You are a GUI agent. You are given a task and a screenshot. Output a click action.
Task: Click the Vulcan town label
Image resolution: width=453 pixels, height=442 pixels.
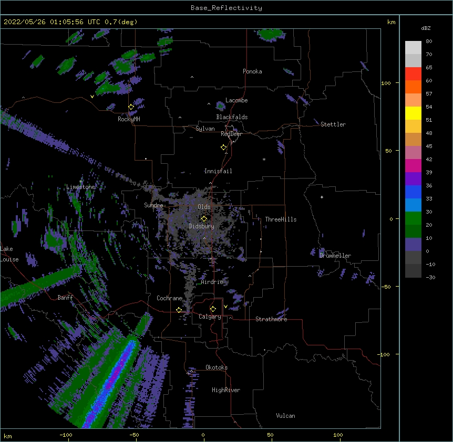pos(285,416)
